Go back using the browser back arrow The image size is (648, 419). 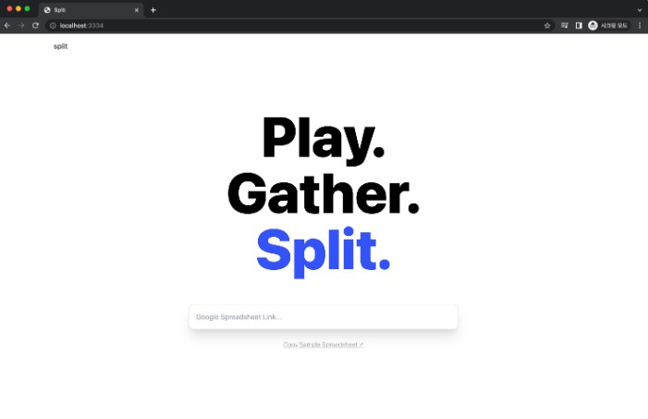click(7, 26)
